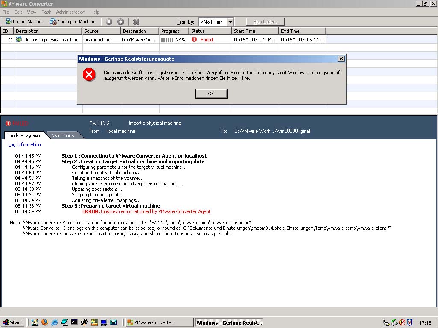Click OK in the Geringe Registrierungsquote dialog
The height and width of the screenshot is (328, 438).
[x=211, y=94]
